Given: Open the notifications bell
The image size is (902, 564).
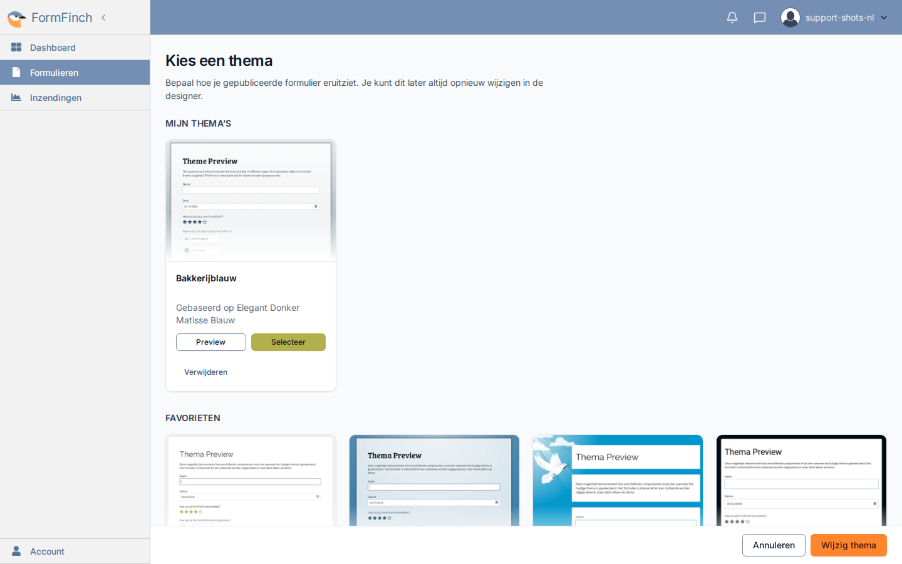Looking at the screenshot, I should coord(732,18).
